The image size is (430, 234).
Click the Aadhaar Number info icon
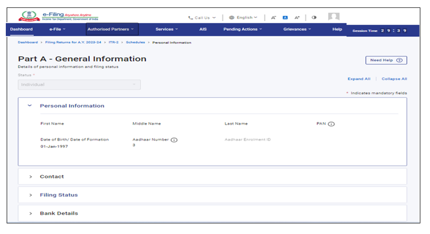click(x=174, y=140)
